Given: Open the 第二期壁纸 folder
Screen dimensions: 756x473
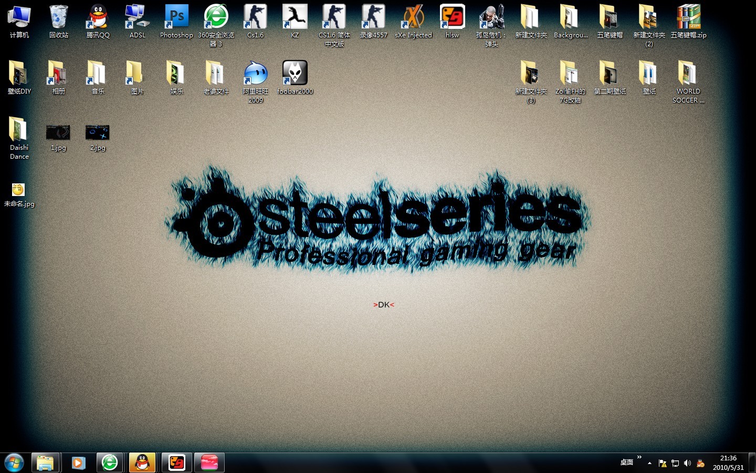Looking at the screenshot, I should click(610, 78).
